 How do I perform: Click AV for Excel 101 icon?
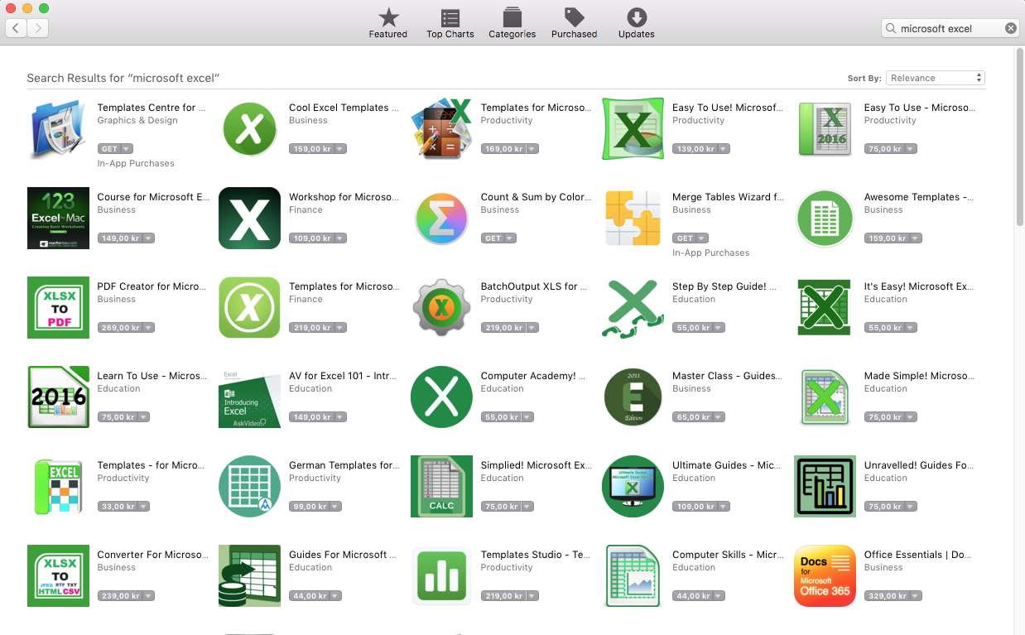click(x=249, y=397)
